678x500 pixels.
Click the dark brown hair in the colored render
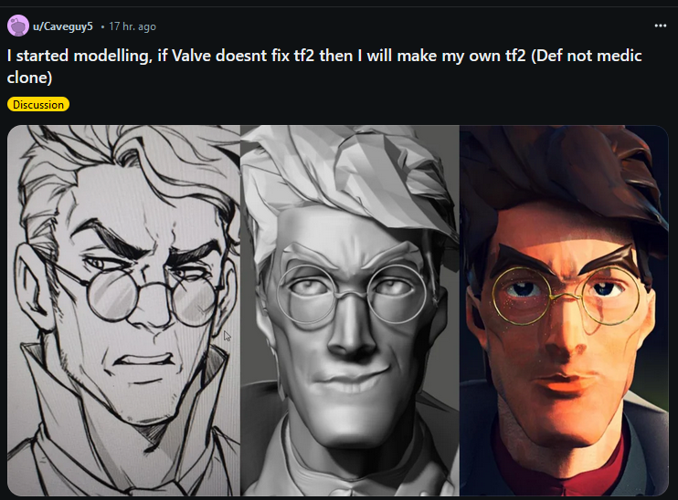click(562, 182)
